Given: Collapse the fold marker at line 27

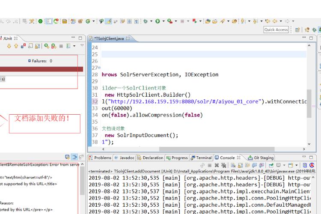Looking at the screenshot, I should [99, 68].
